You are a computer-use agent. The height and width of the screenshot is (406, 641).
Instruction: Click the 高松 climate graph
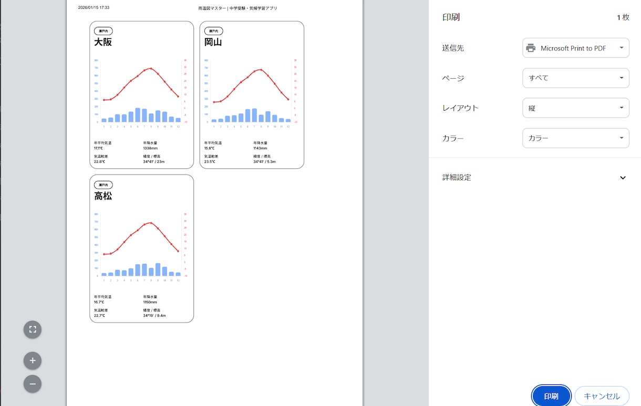coord(141,247)
